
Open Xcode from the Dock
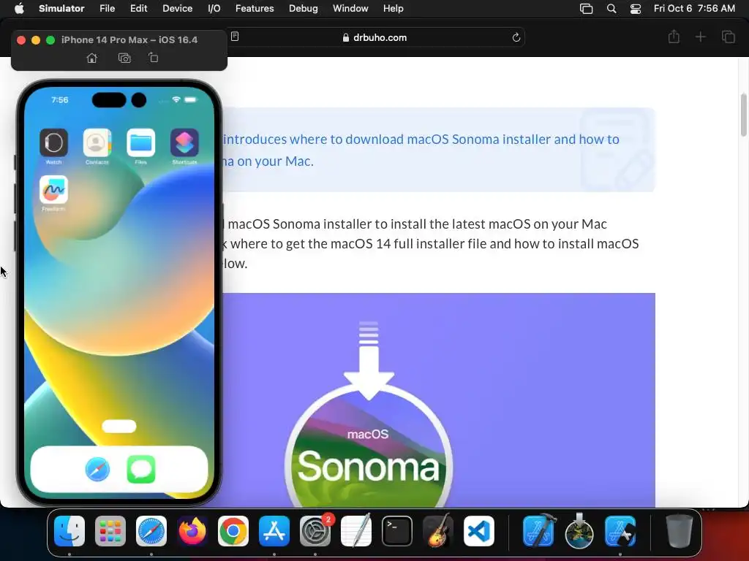(x=539, y=531)
